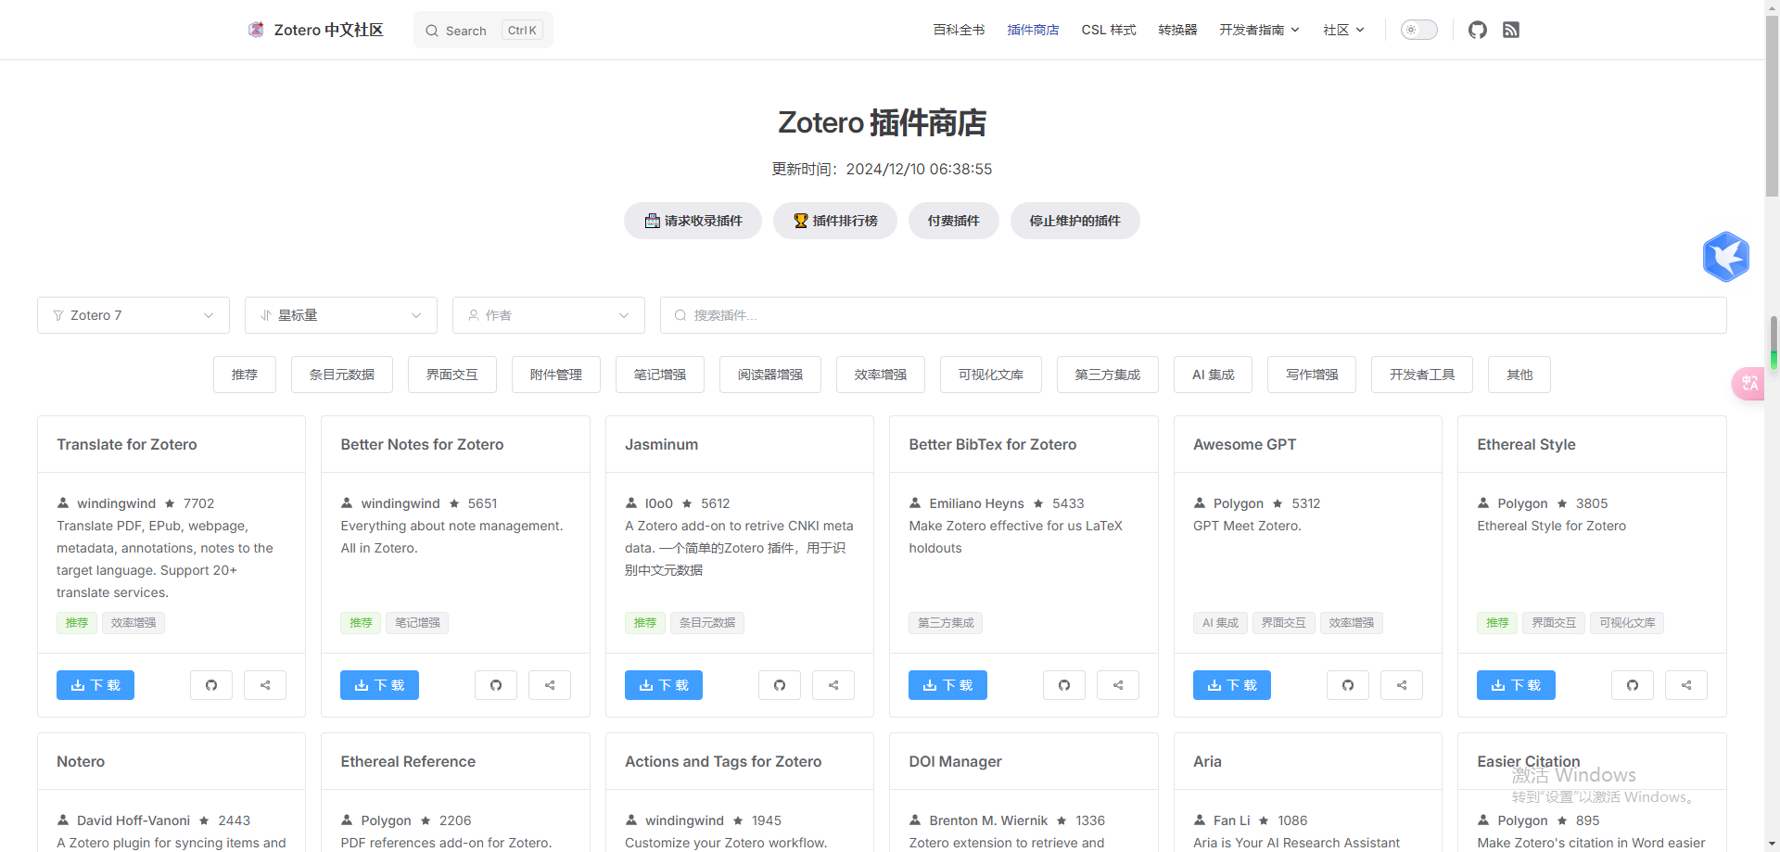Open 插件商店 nav item
The width and height of the screenshot is (1780, 852).
(x=1033, y=30)
